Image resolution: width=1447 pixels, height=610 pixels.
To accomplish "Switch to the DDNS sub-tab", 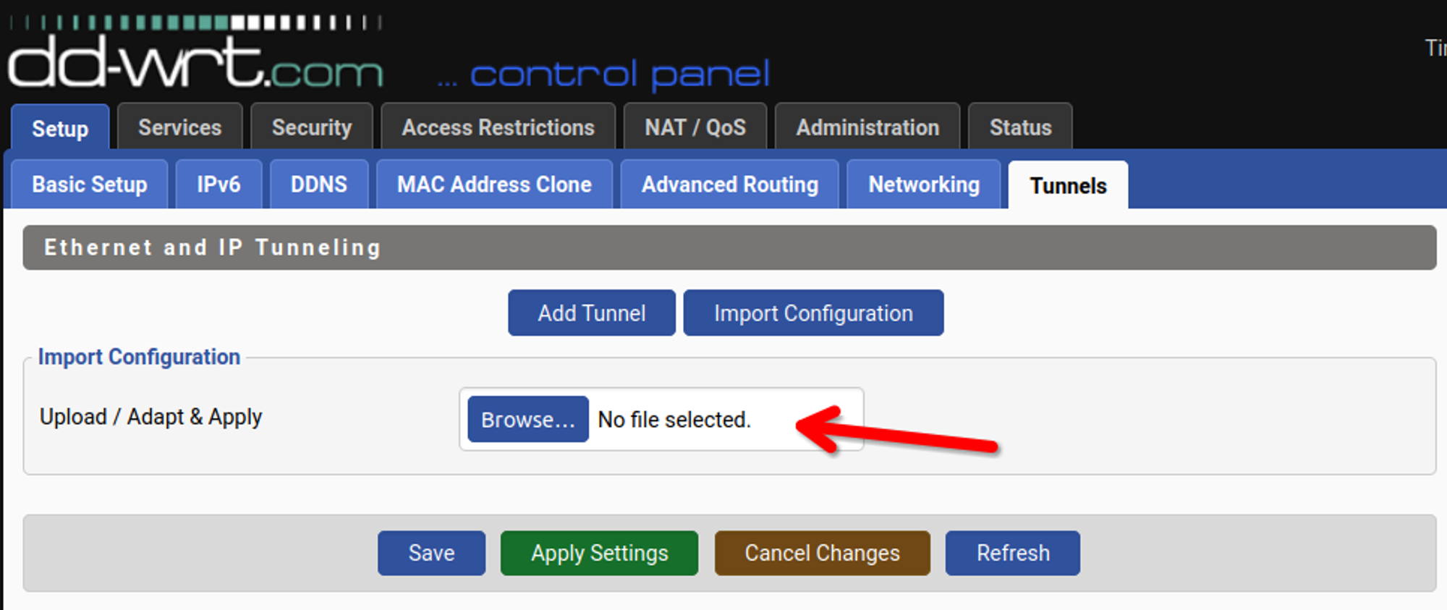I will coord(319,185).
